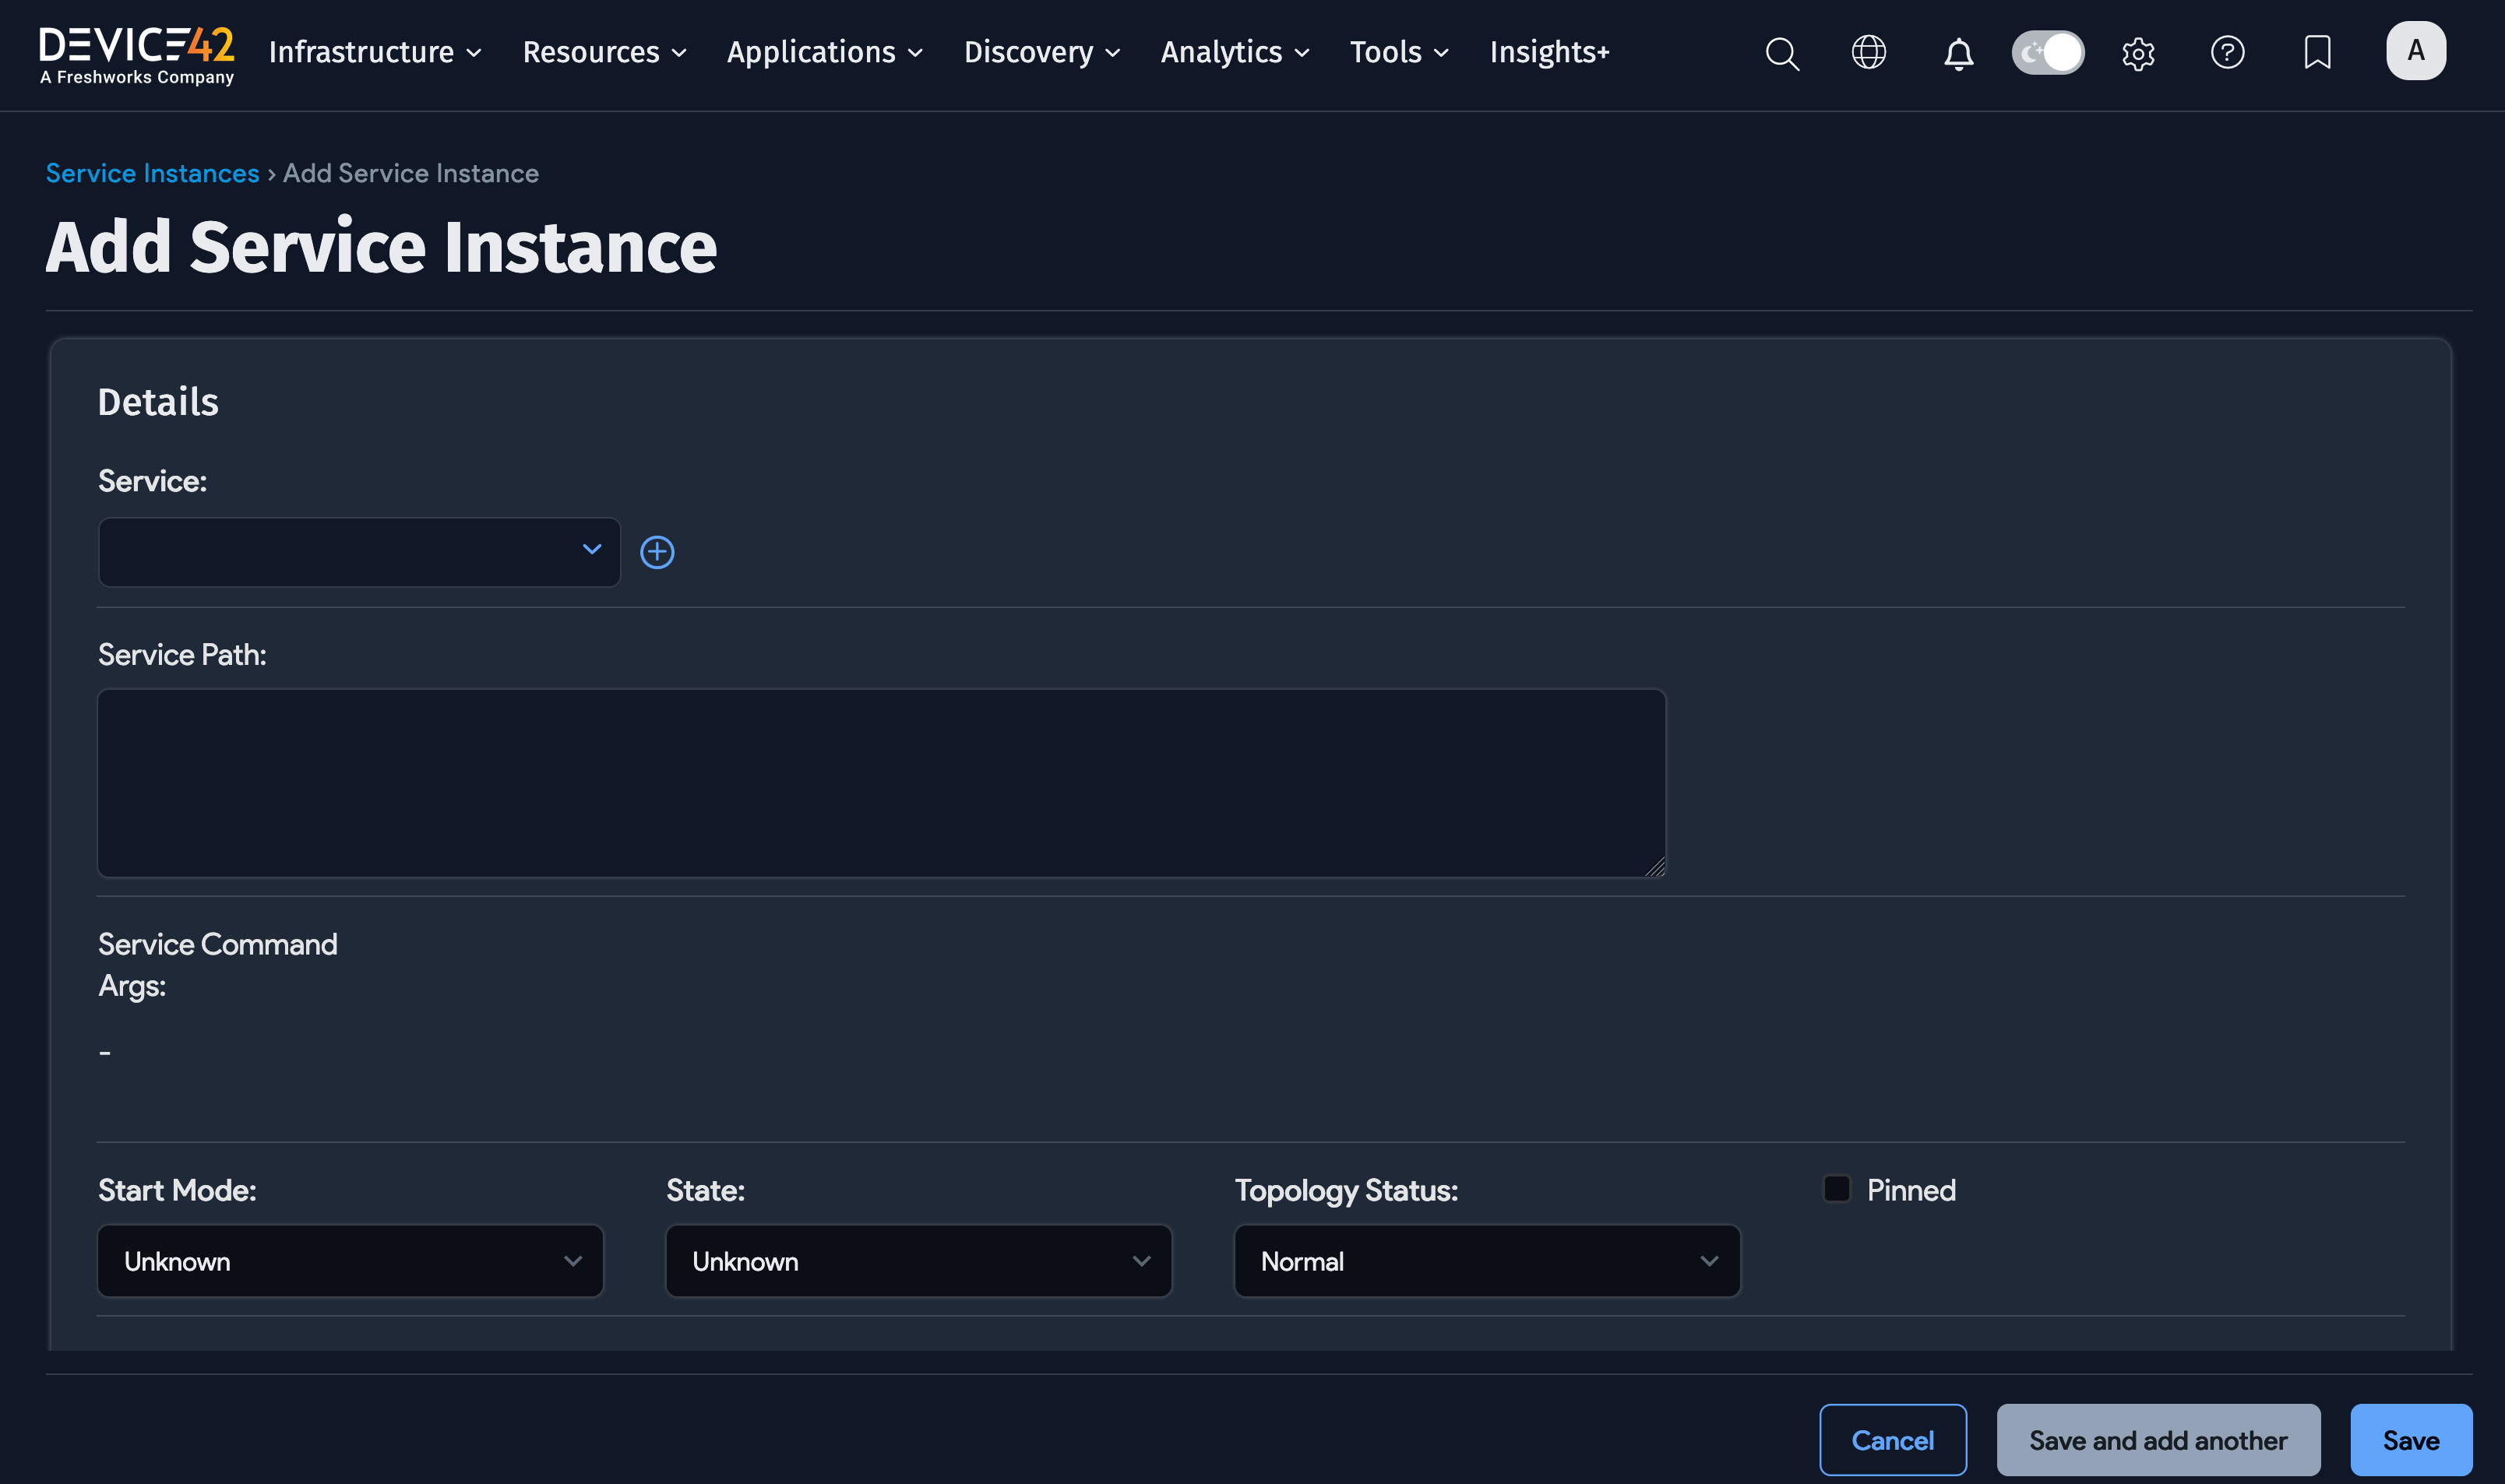Image resolution: width=2505 pixels, height=1484 pixels.
Task: Click Save and add another
Action: 2158,1439
